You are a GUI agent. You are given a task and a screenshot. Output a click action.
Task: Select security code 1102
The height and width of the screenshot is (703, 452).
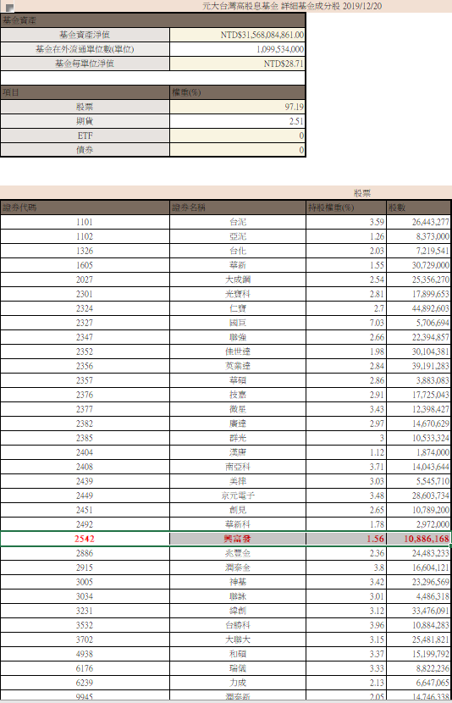click(x=85, y=236)
